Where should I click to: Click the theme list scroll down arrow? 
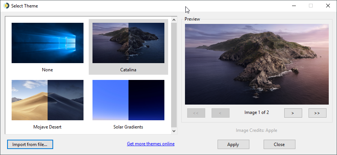[x=174, y=131]
